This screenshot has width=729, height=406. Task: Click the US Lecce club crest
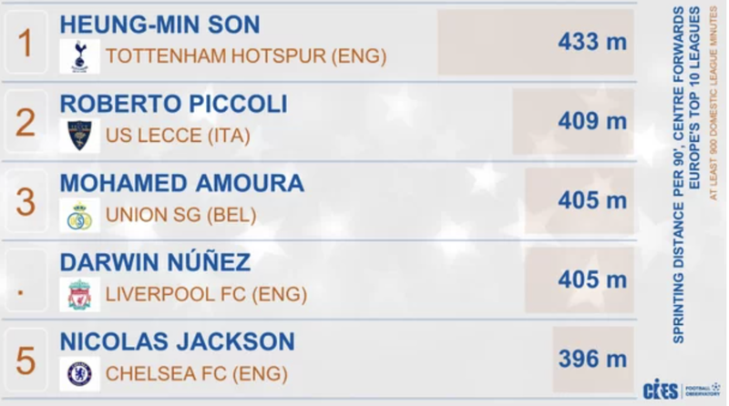pyautogui.click(x=79, y=137)
